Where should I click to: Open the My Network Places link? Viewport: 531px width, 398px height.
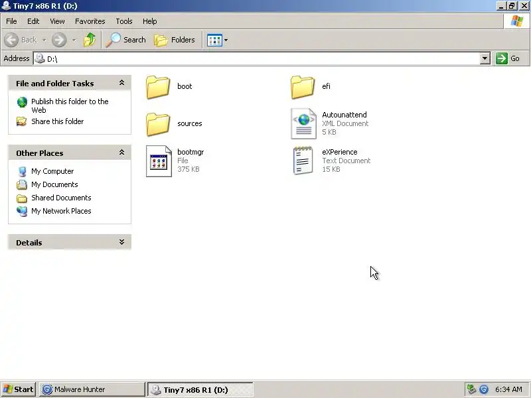[x=61, y=211]
